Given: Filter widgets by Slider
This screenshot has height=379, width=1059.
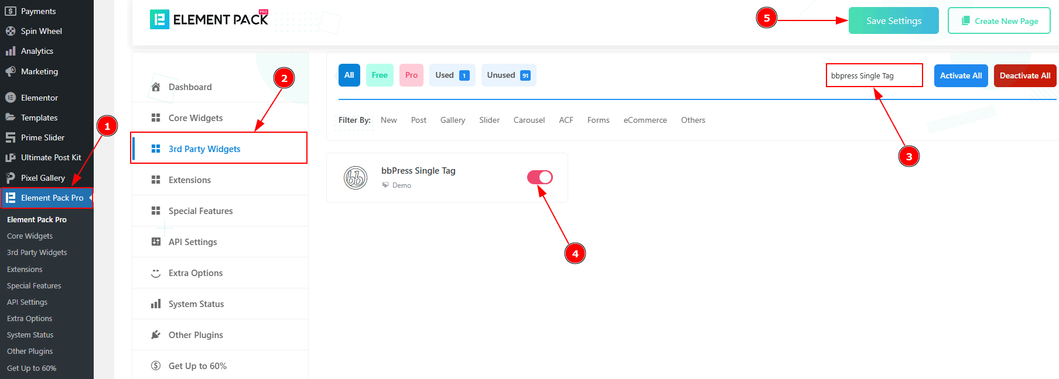Looking at the screenshot, I should (490, 120).
